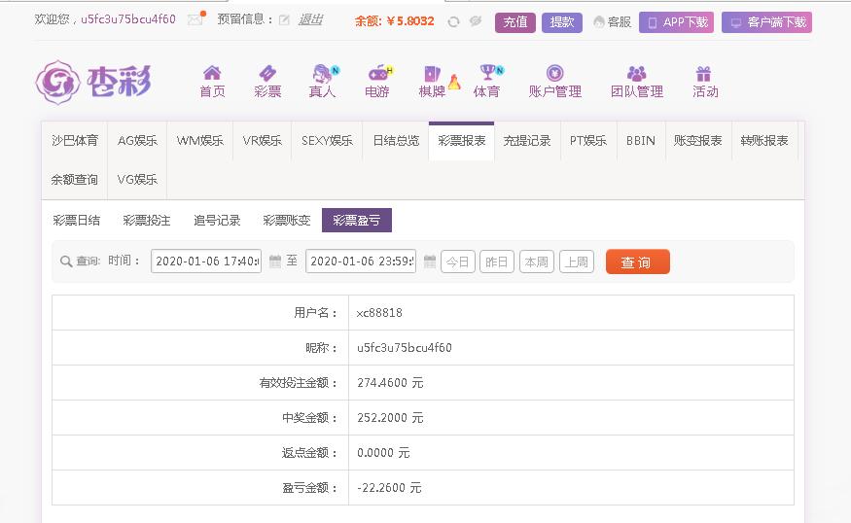Select 彩票盈亏 sub-tab

357,221
